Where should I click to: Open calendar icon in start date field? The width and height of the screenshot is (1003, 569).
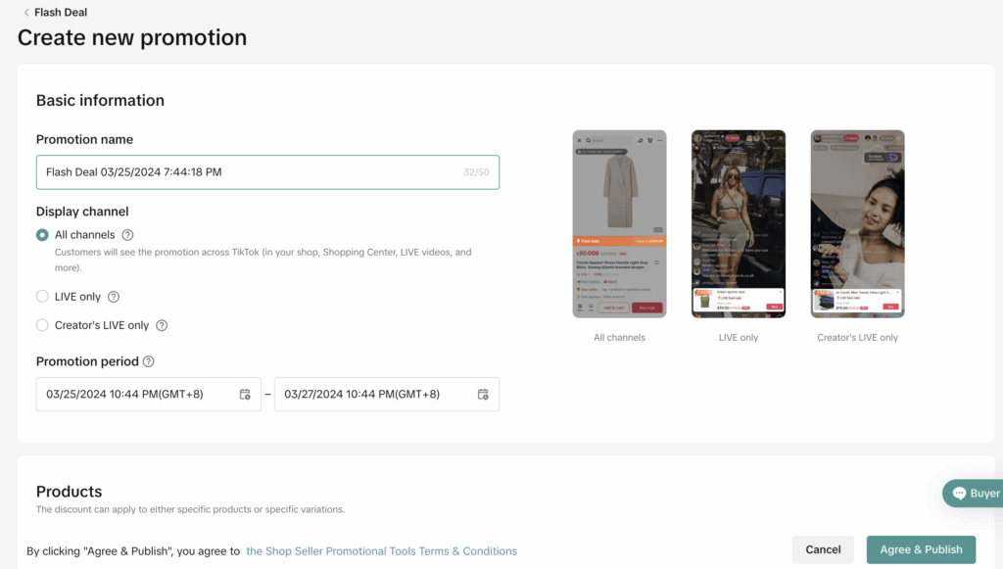(x=245, y=395)
